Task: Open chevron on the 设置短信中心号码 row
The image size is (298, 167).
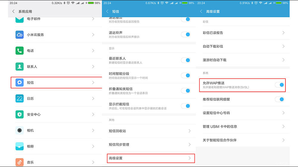Action: [x=283, y=113]
